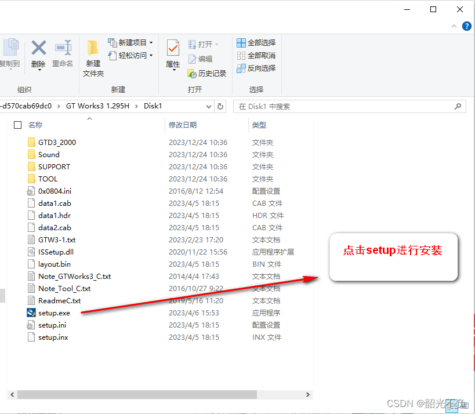The height and width of the screenshot is (414, 475).
Task: Open the Properties (属性) icon
Action: [x=173, y=48]
